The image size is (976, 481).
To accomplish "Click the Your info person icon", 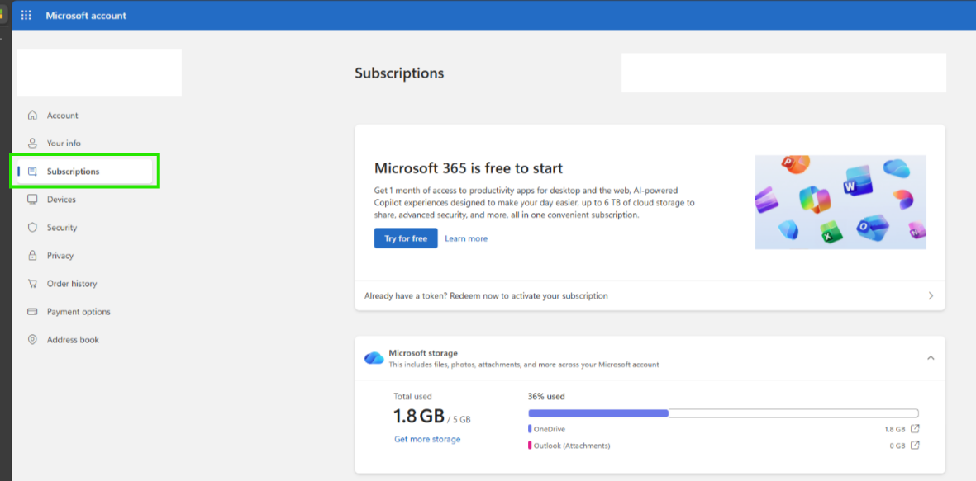I will coord(32,143).
